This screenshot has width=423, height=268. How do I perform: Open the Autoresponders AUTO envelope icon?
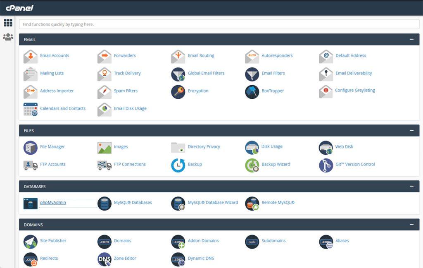(x=252, y=56)
